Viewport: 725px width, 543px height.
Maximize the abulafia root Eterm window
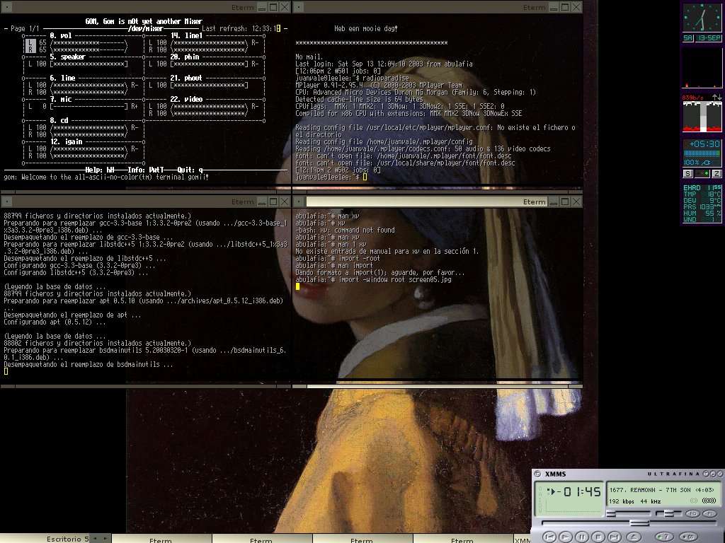pos(565,202)
